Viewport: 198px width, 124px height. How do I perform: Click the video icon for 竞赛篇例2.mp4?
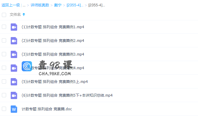(14, 41)
